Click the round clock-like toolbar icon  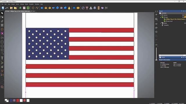coord(83,8)
